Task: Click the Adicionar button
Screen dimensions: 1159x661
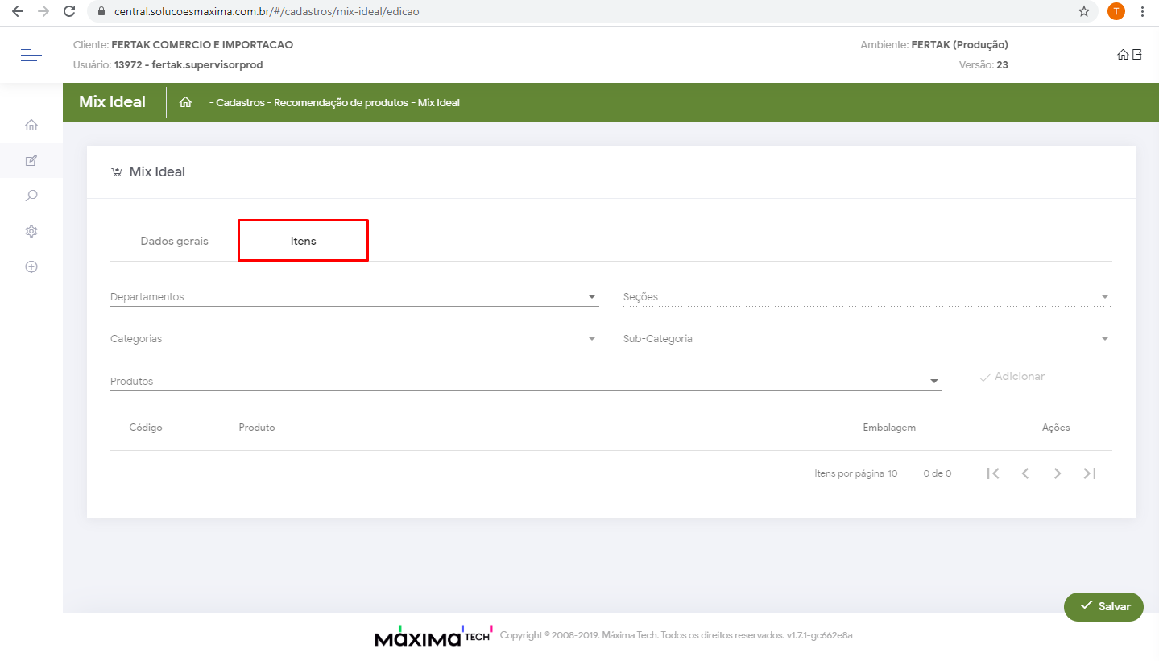Action: (1012, 377)
